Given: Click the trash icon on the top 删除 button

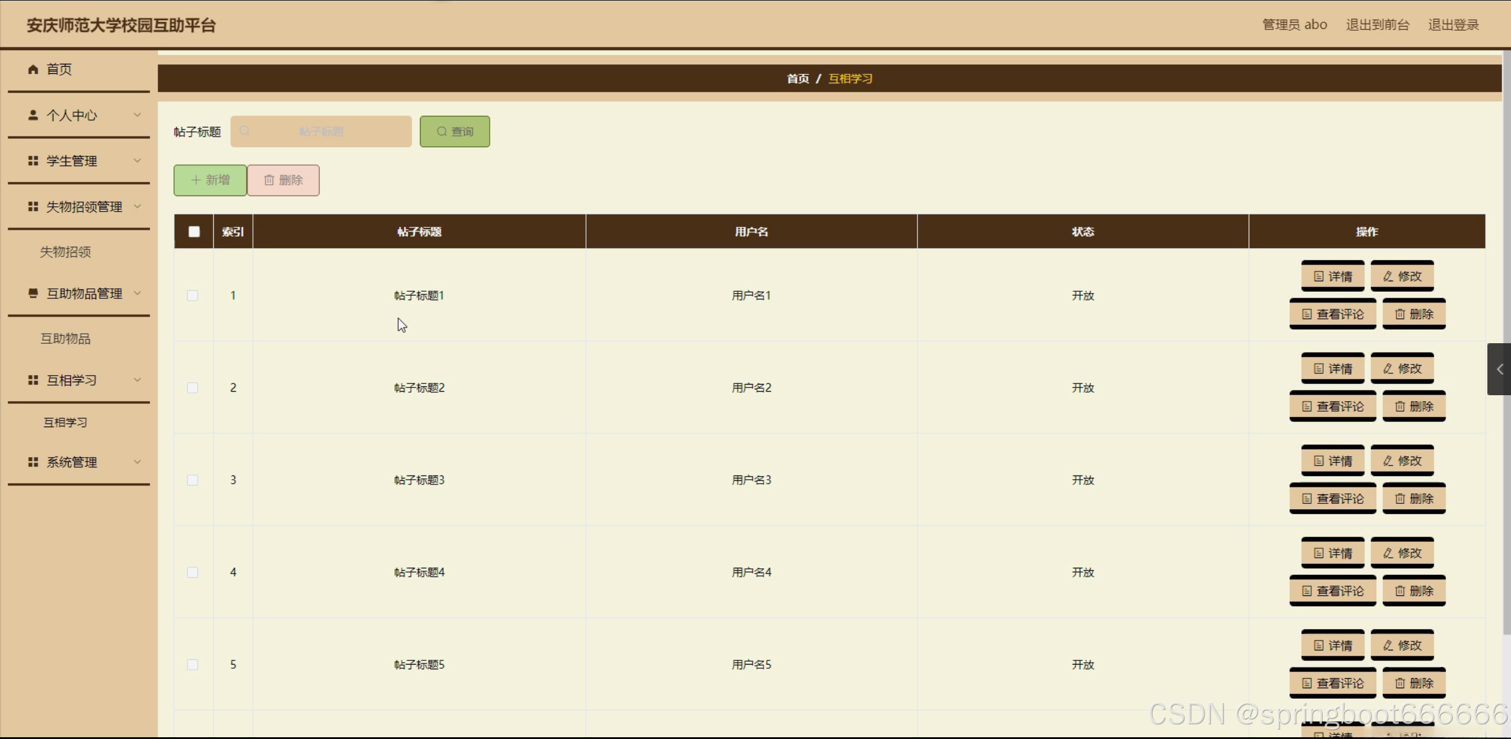Looking at the screenshot, I should click(x=269, y=180).
